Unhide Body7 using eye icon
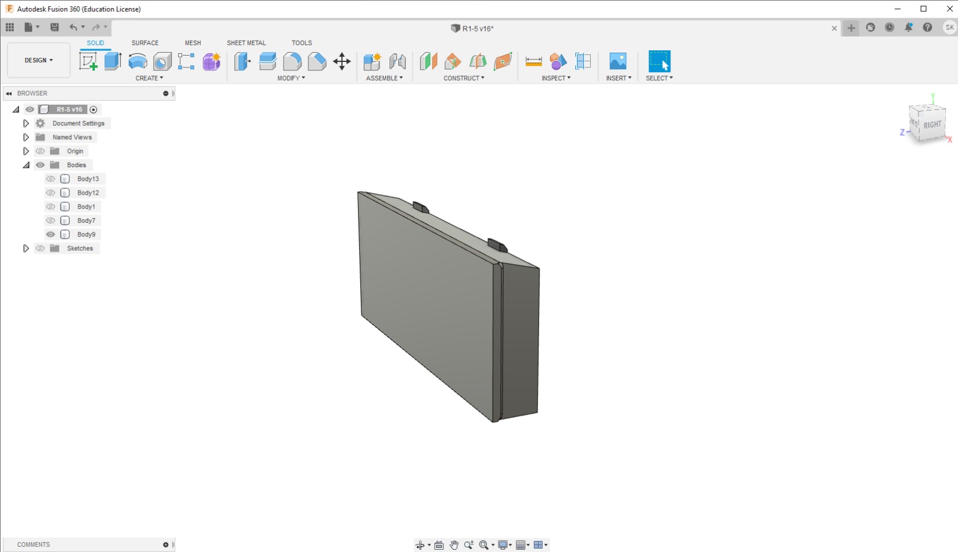The height and width of the screenshot is (552, 958). [50, 220]
